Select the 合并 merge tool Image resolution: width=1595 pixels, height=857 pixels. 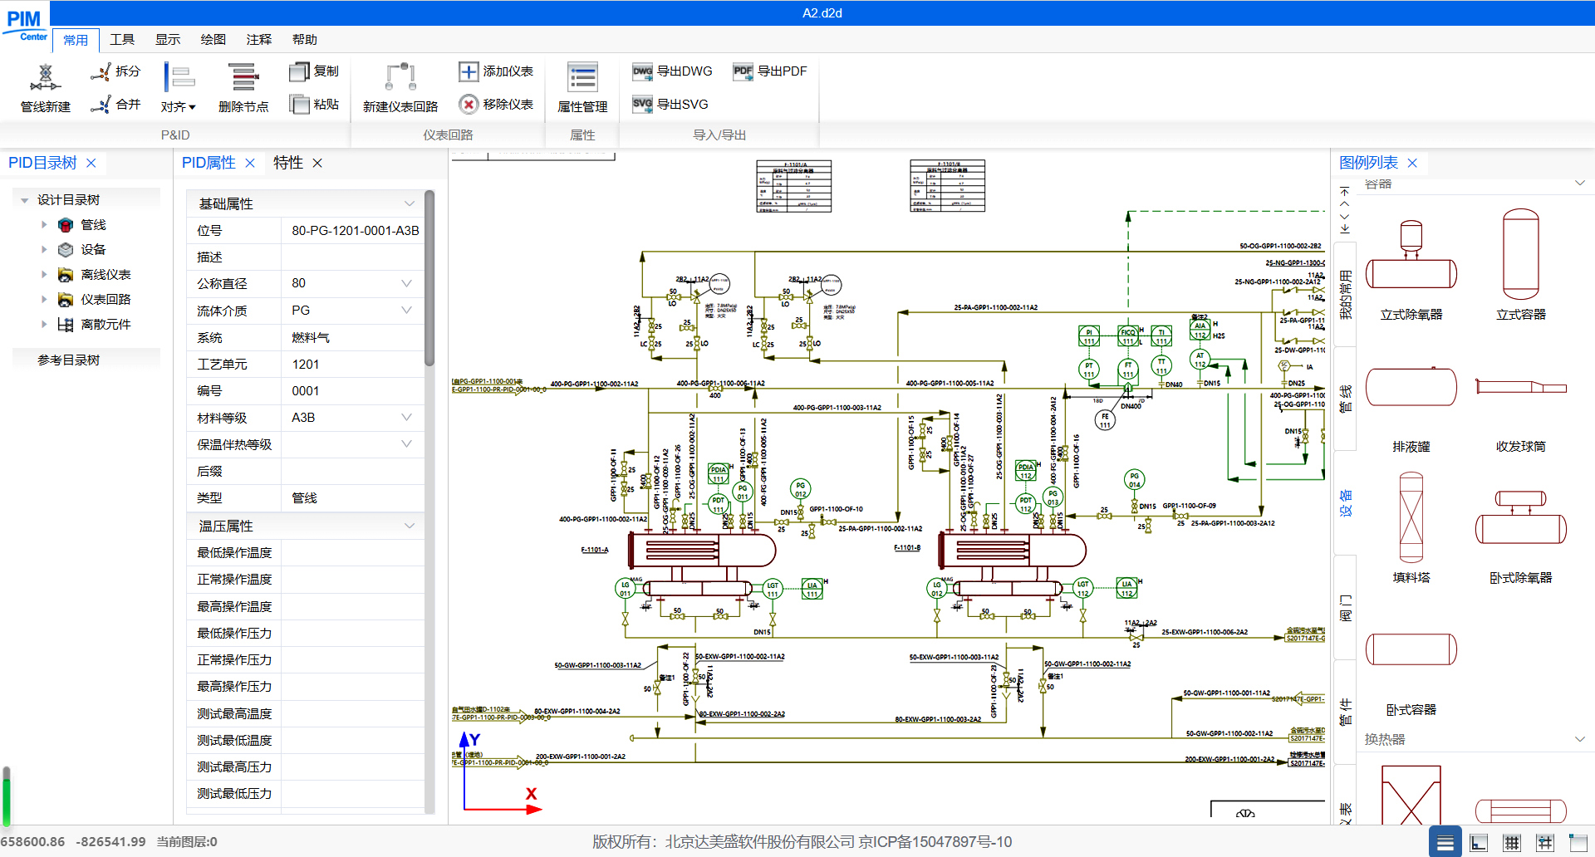(115, 105)
